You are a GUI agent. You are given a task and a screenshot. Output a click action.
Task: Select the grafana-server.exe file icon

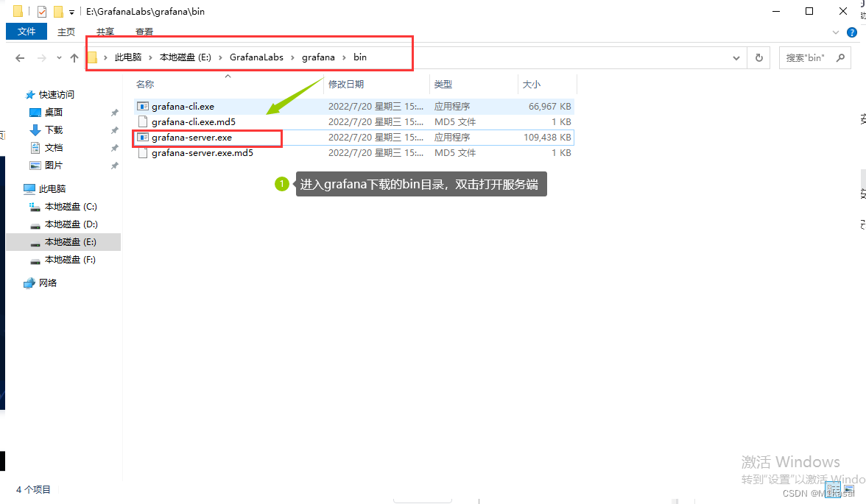point(143,138)
